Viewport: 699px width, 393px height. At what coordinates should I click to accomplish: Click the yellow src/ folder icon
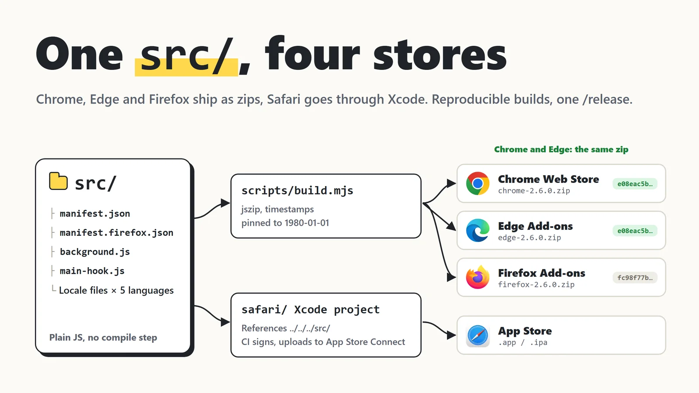[58, 181]
